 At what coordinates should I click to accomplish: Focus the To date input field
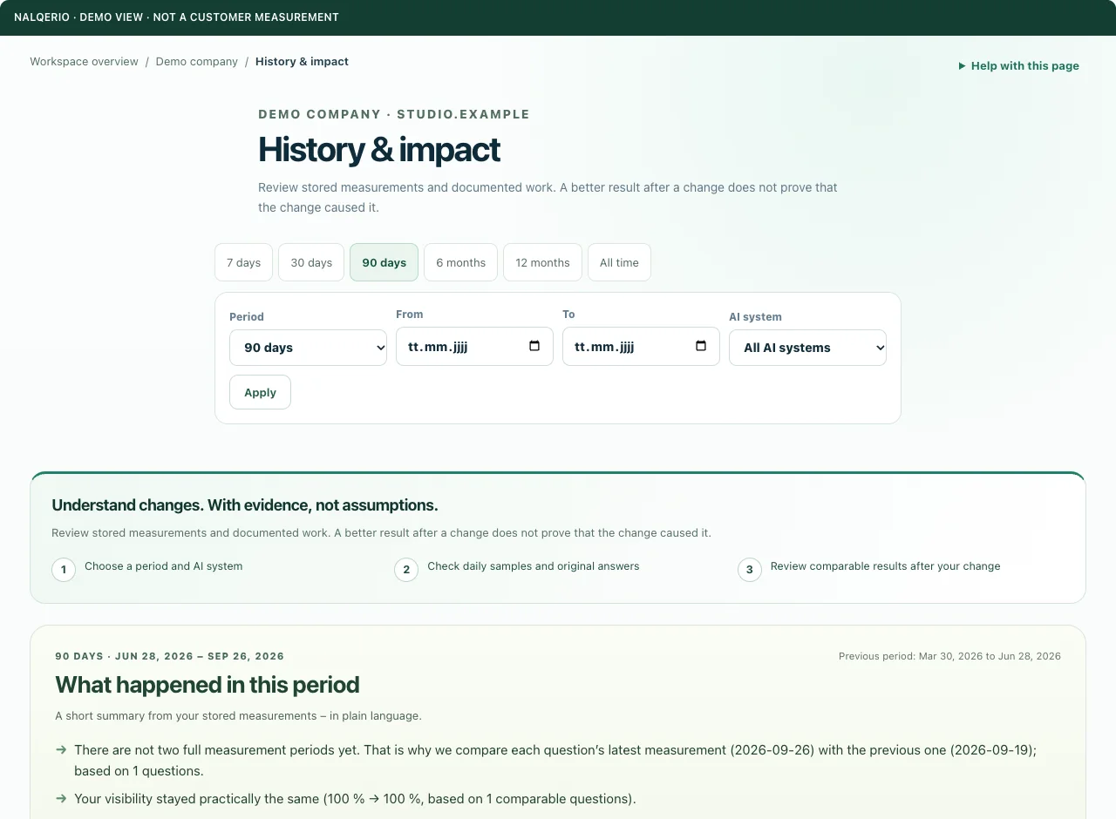tap(641, 346)
